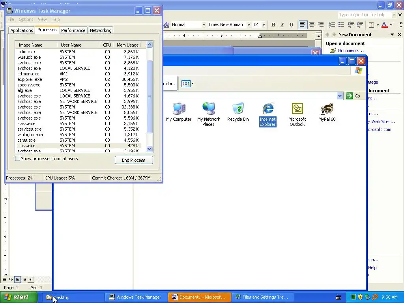
Task: Toggle Underline formatting in Word toolbar
Action: click(x=291, y=25)
